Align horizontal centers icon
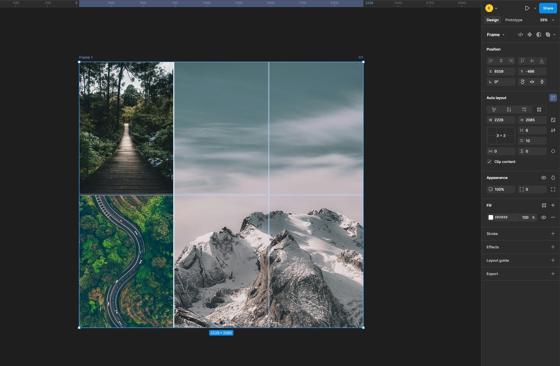The width and height of the screenshot is (560, 366). [501, 61]
